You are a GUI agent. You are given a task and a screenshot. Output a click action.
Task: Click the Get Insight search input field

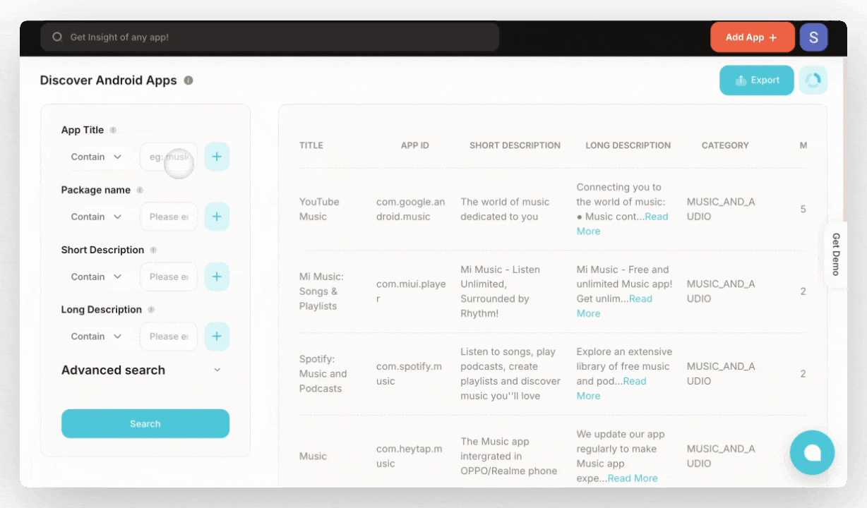(268, 37)
